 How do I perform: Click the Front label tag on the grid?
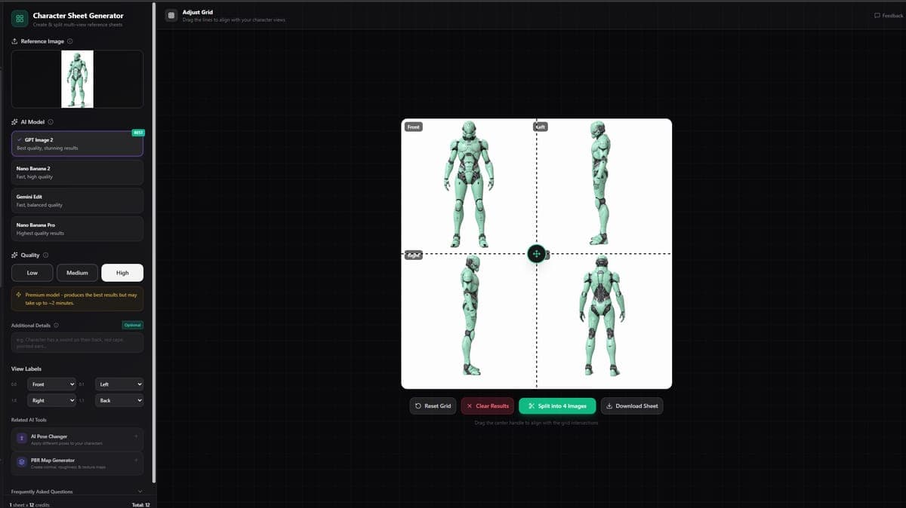tap(413, 127)
